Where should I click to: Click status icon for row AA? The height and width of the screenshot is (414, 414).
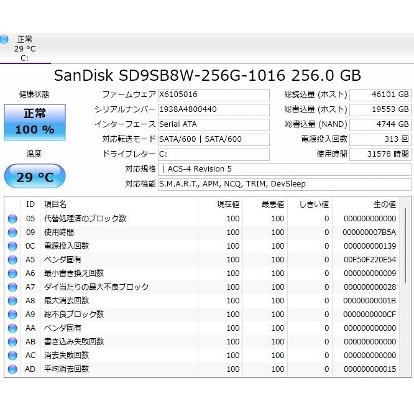[x=12, y=328]
